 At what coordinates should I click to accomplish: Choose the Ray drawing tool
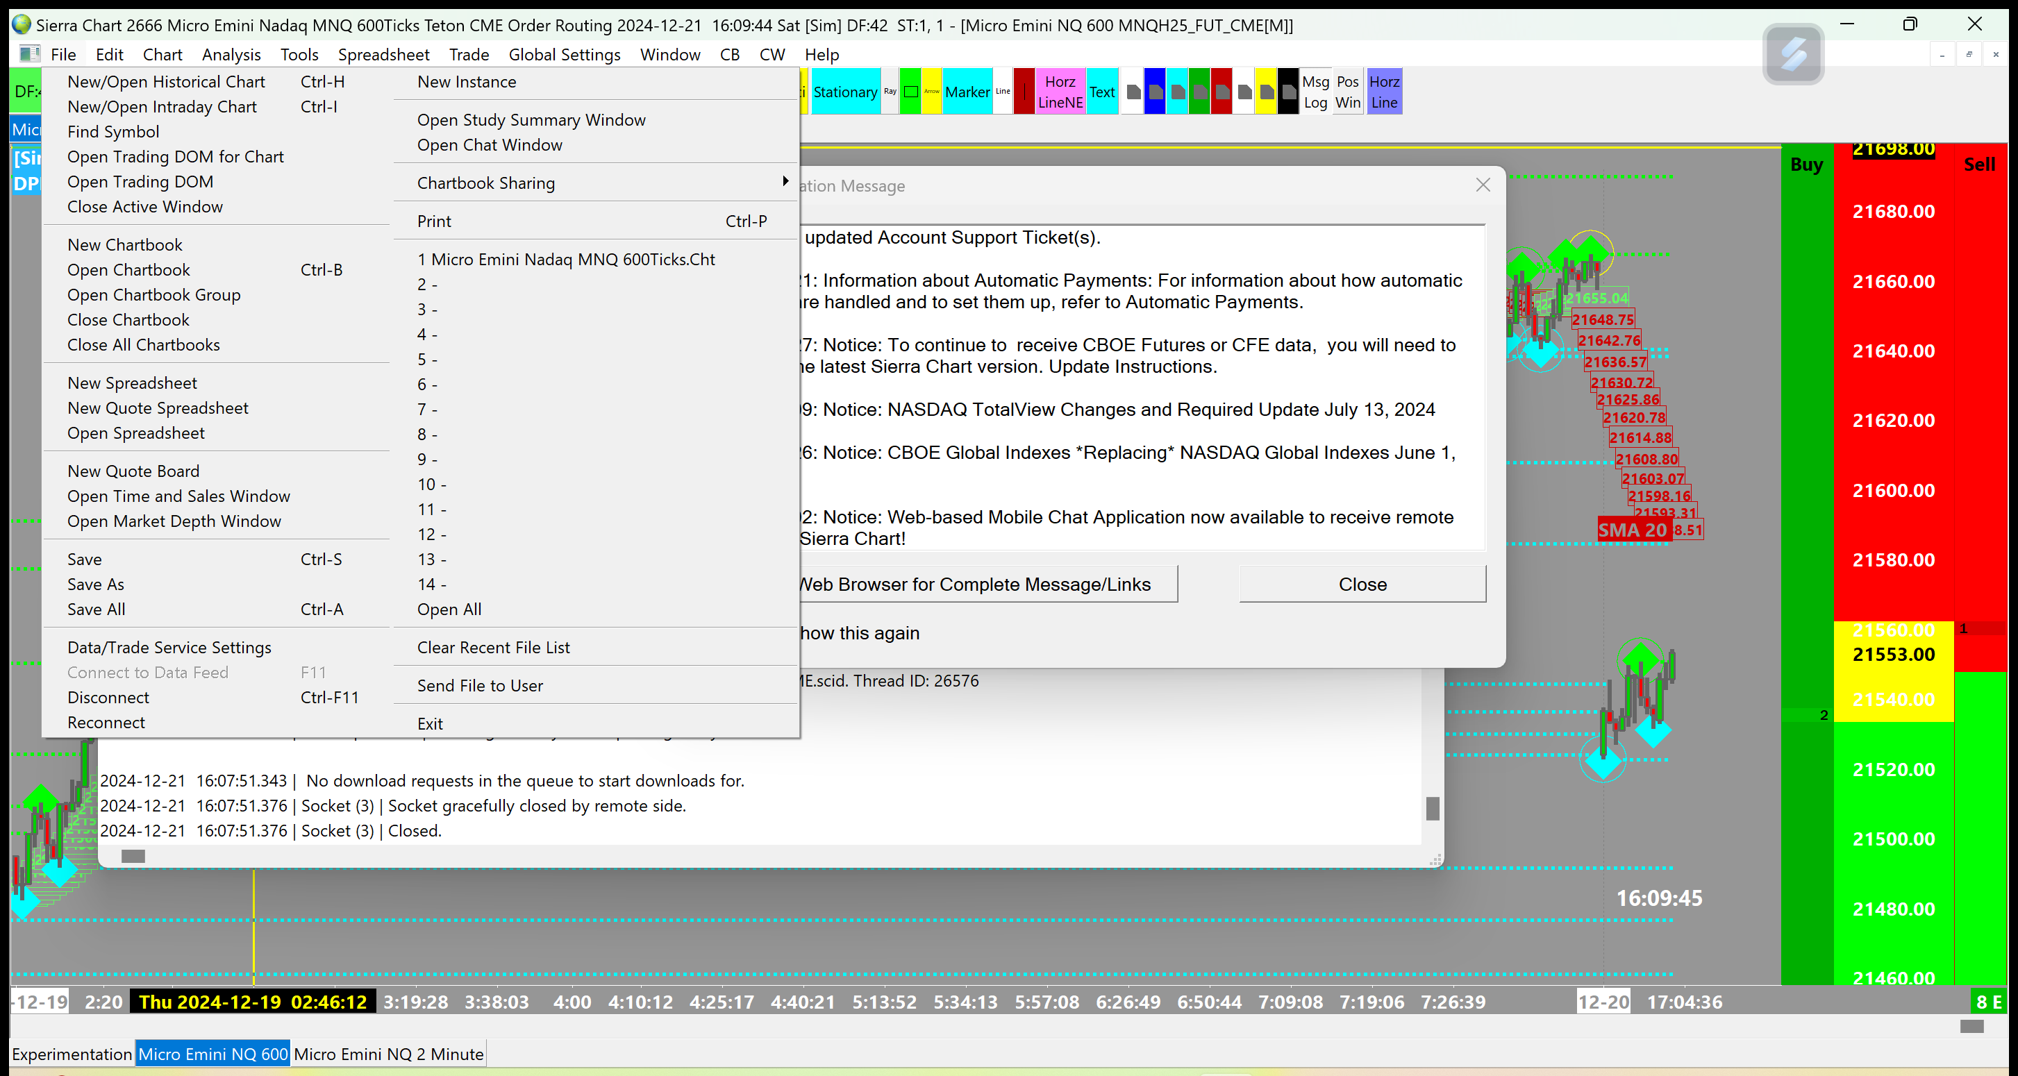[x=890, y=92]
